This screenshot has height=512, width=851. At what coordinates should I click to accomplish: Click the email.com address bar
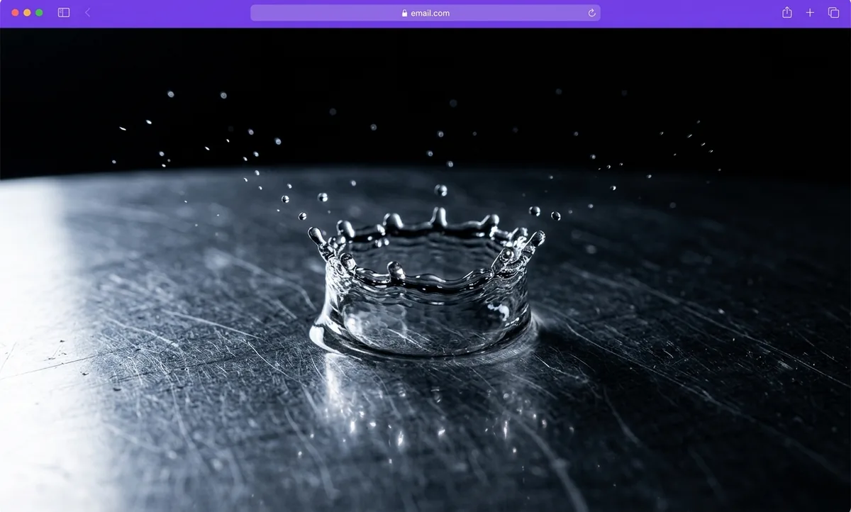click(x=425, y=13)
